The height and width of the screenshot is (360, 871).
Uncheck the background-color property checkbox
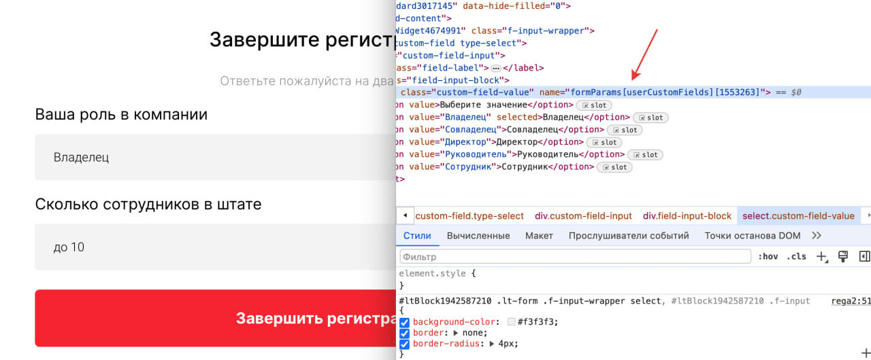(x=404, y=322)
